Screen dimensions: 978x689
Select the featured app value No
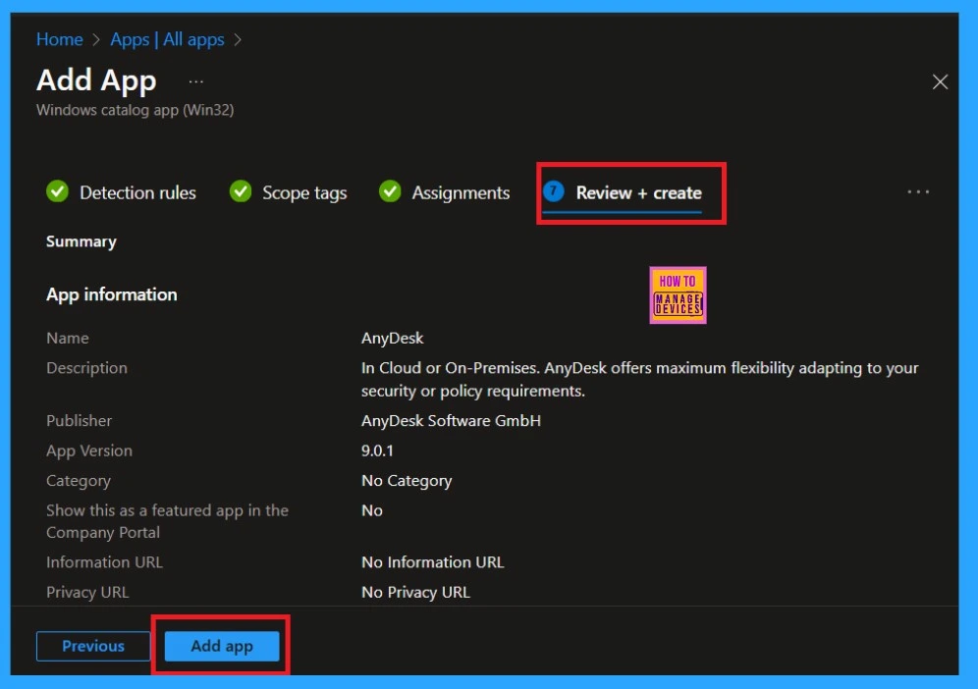tap(372, 510)
